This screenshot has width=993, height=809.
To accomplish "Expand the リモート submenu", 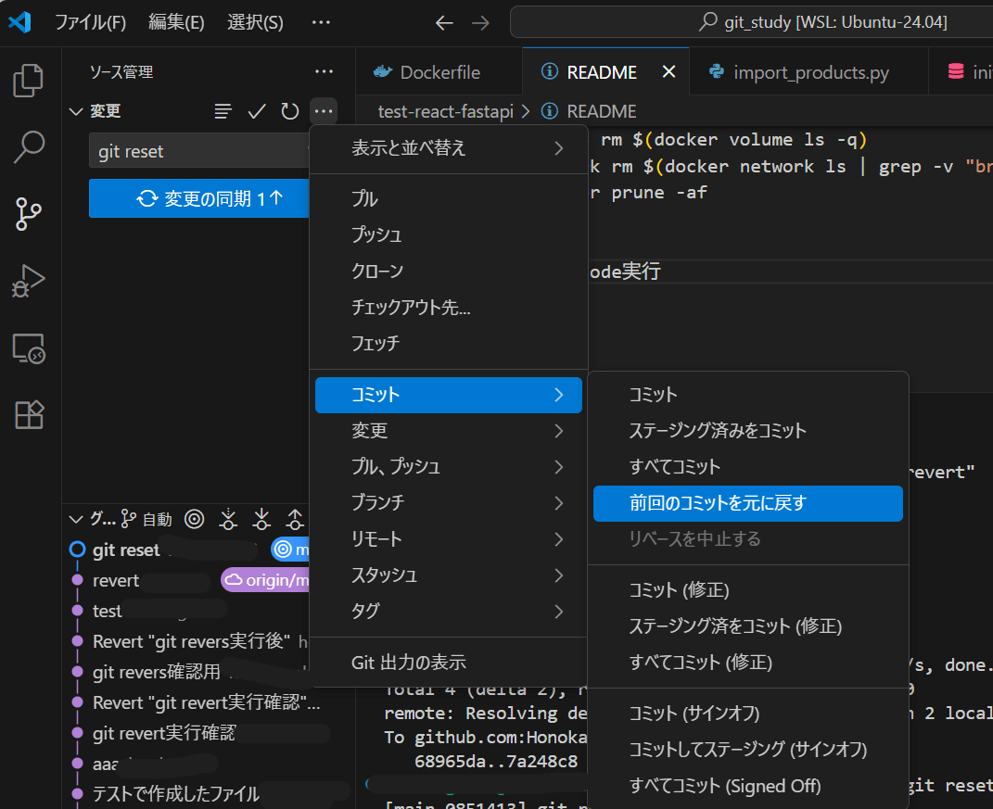I will 449,539.
